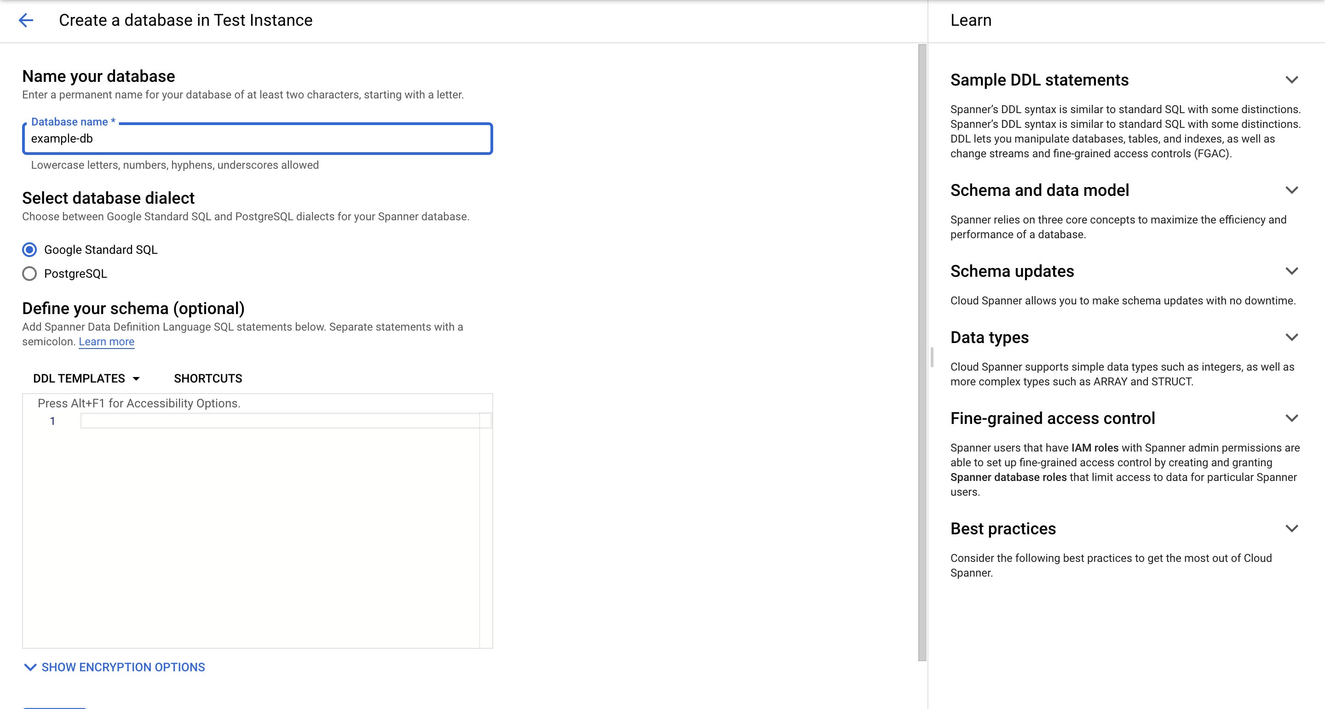The width and height of the screenshot is (1325, 709).
Task: Expand Fine-grained access control chevron
Action: (1291, 418)
